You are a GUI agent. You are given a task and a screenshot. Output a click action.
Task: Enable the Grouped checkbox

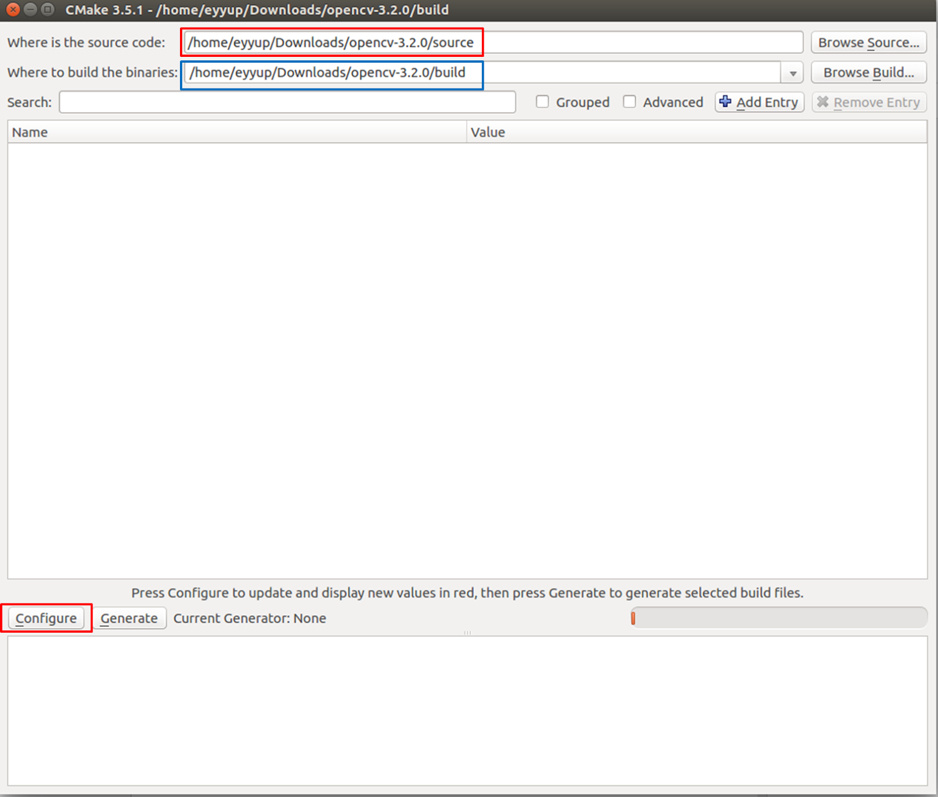pyautogui.click(x=543, y=102)
